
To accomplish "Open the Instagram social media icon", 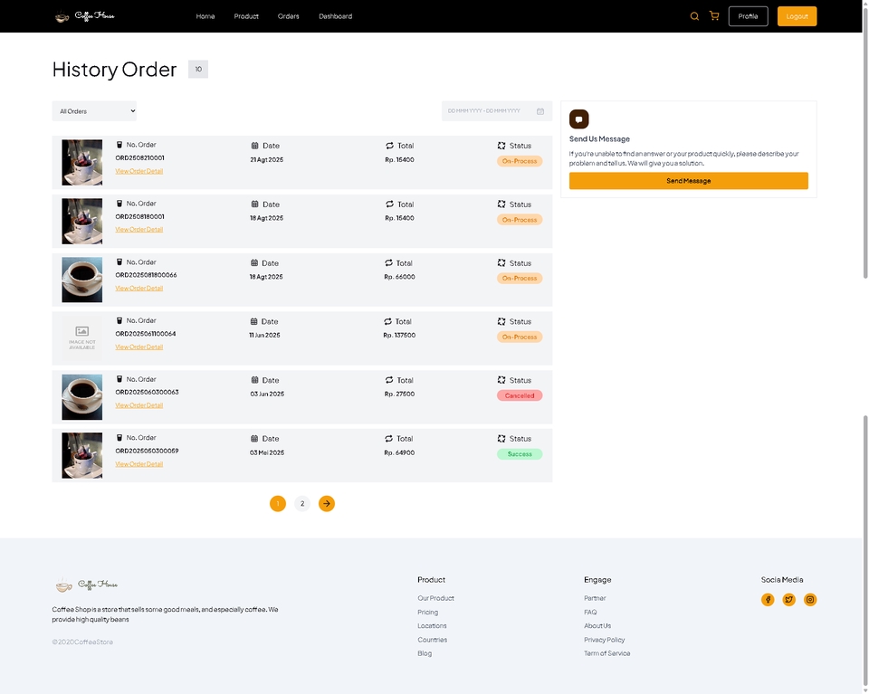I will 810,599.
